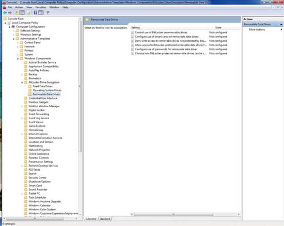Sort by the Setting column header

point(135,28)
